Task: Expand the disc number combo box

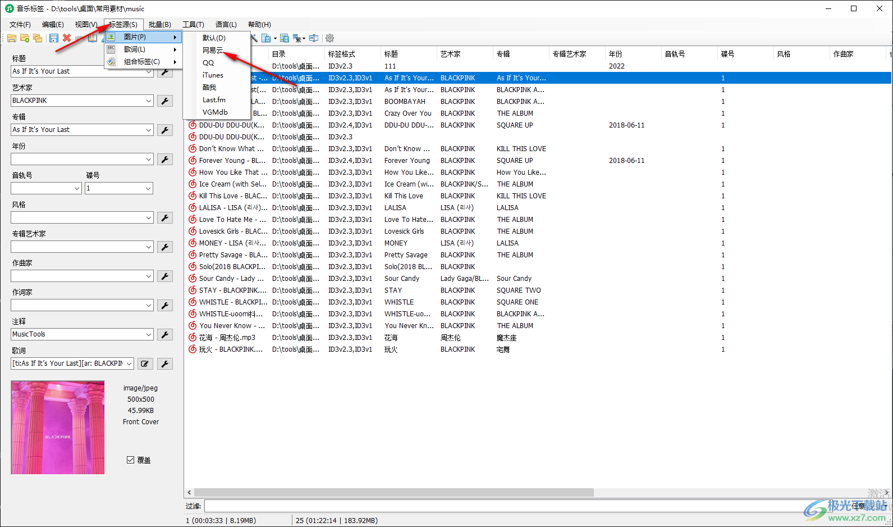Action: click(x=149, y=188)
